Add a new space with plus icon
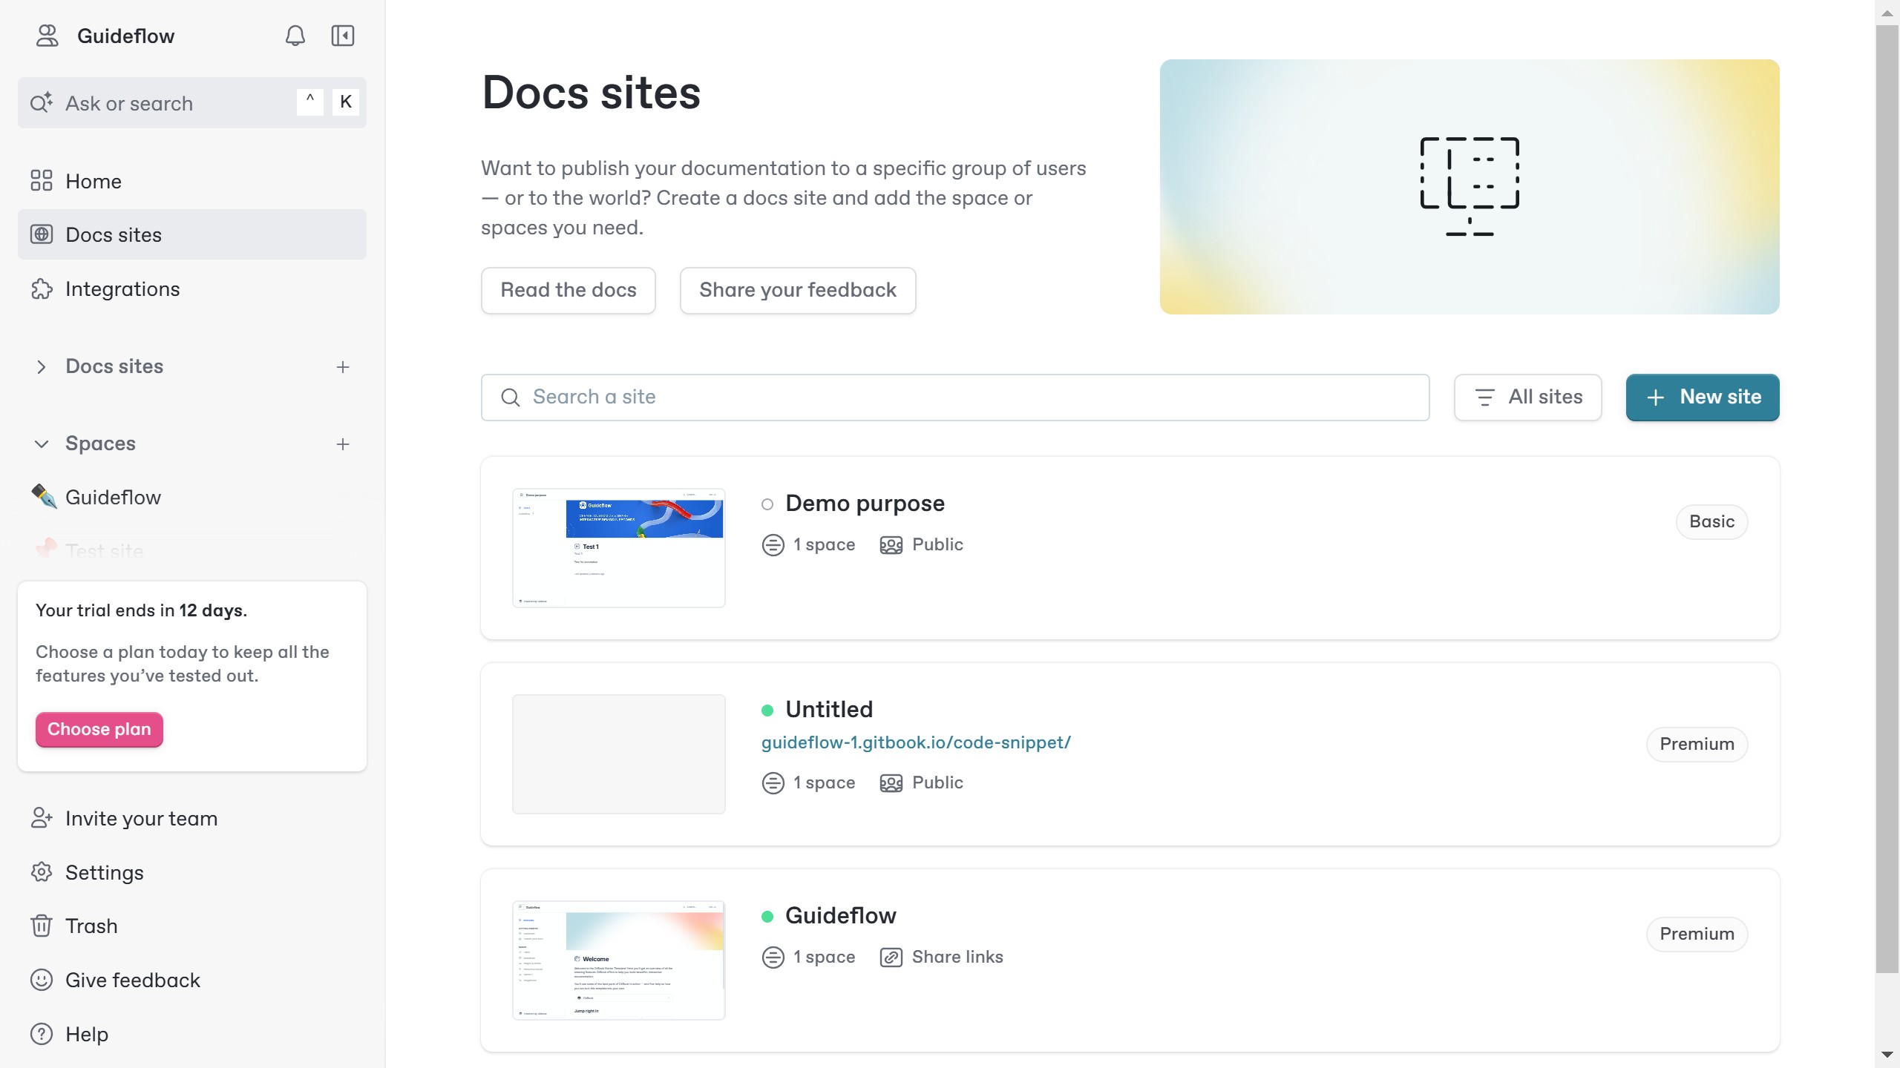1900x1068 pixels. [x=343, y=444]
